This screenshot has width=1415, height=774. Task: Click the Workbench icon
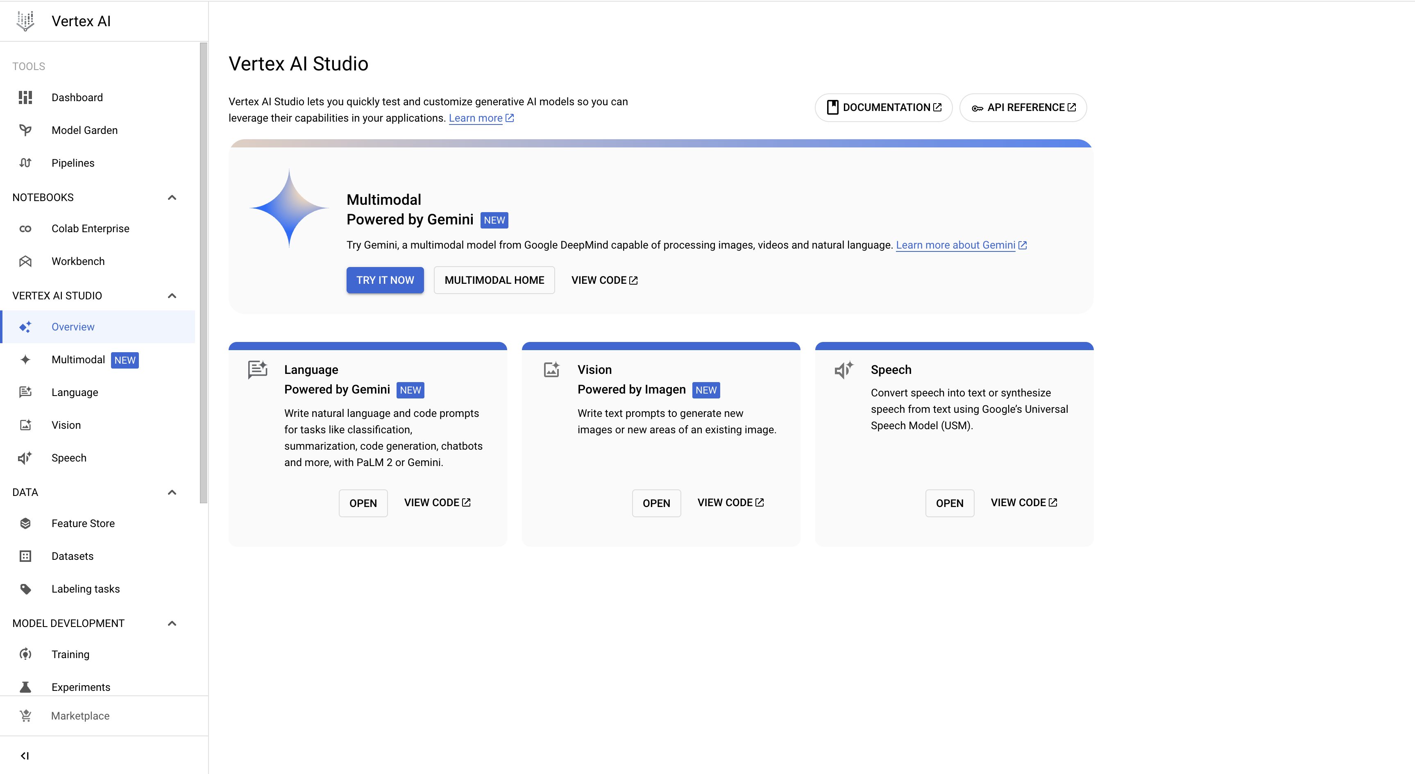pos(25,261)
